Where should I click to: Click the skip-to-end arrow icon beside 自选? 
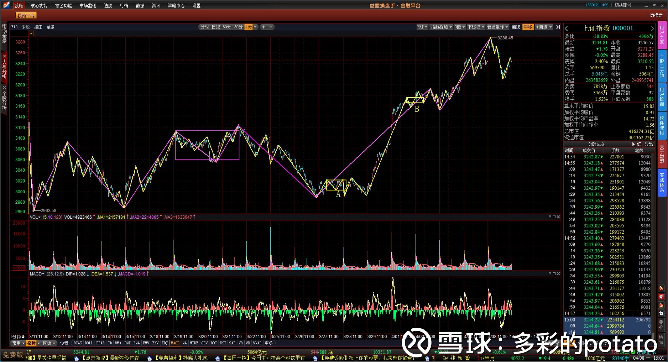pos(558,27)
